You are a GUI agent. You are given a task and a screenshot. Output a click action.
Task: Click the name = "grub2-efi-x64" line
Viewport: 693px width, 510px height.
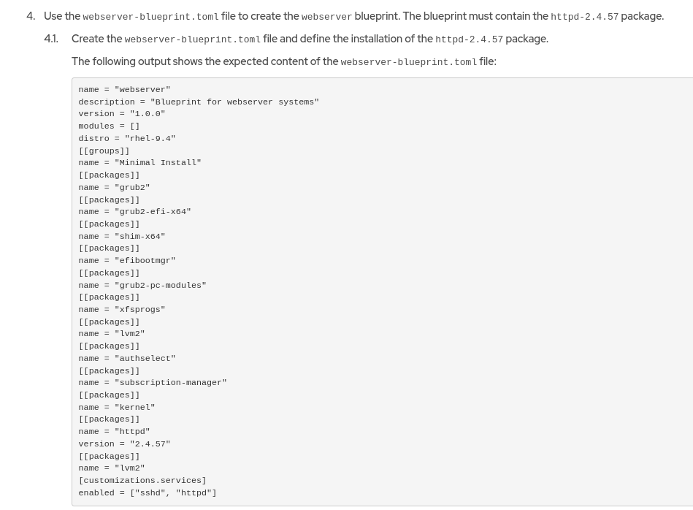click(134, 212)
